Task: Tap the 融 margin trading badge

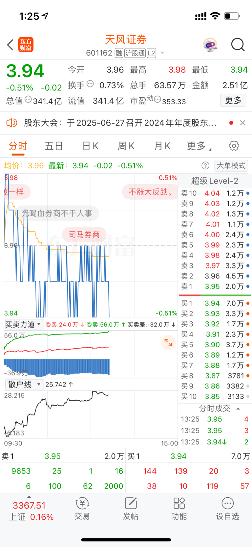Action: point(119,53)
